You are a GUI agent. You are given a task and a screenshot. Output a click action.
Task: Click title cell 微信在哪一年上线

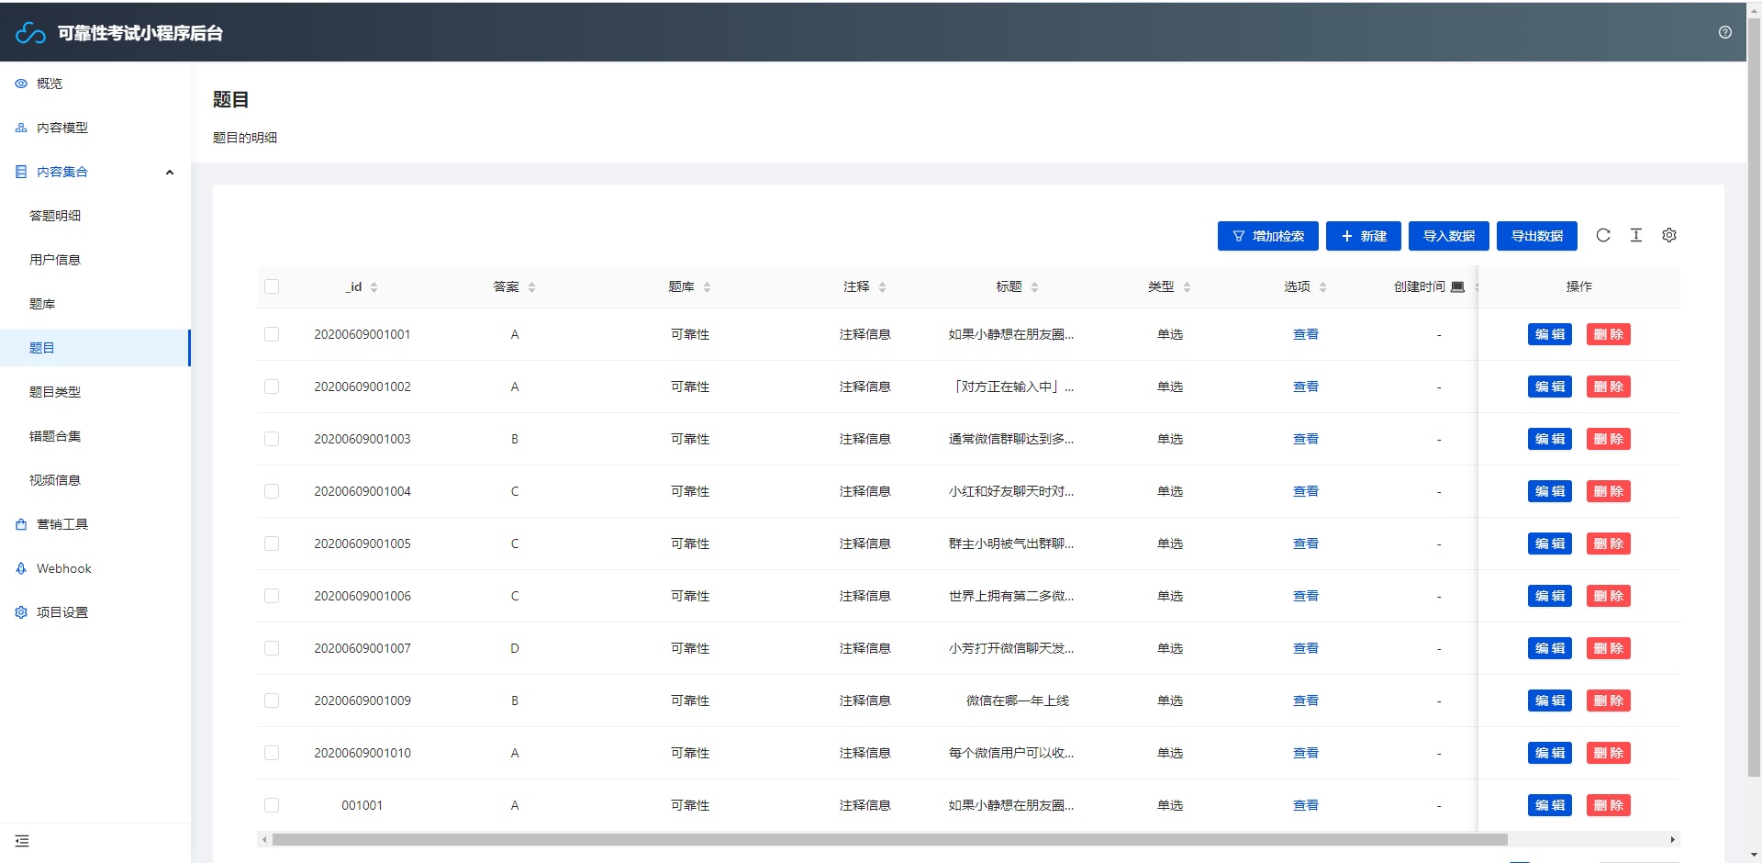(x=1018, y=700)
